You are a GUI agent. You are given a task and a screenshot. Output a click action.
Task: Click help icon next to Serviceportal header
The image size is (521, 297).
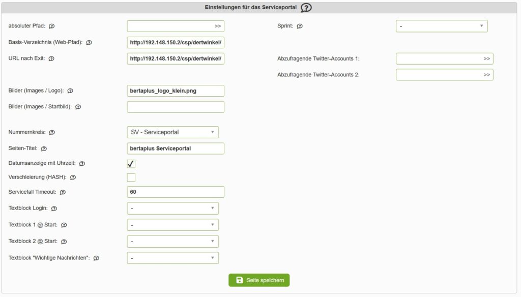point(306,8)
